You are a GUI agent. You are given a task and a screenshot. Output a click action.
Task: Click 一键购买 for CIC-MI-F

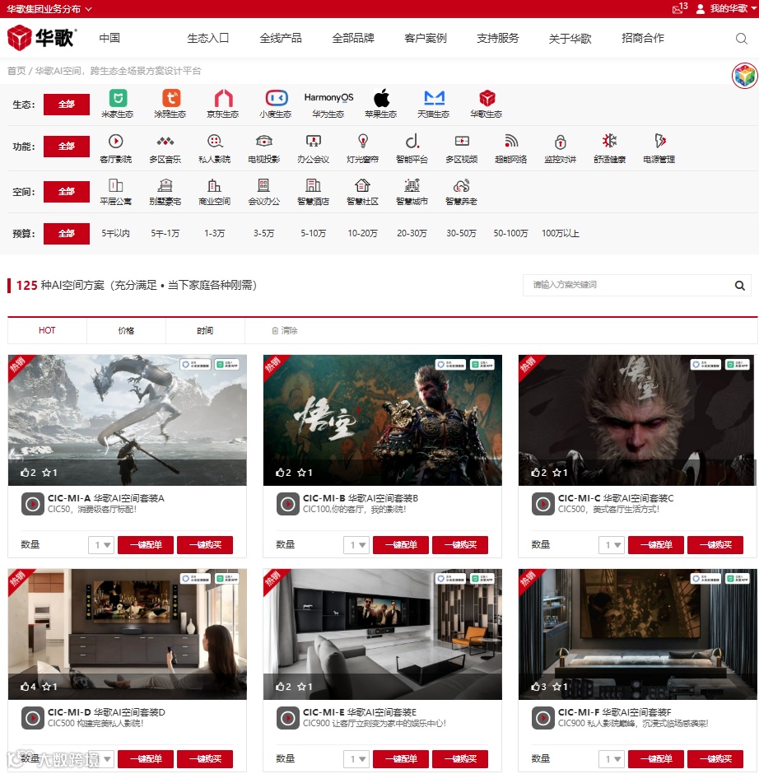(x=715, y=758)
